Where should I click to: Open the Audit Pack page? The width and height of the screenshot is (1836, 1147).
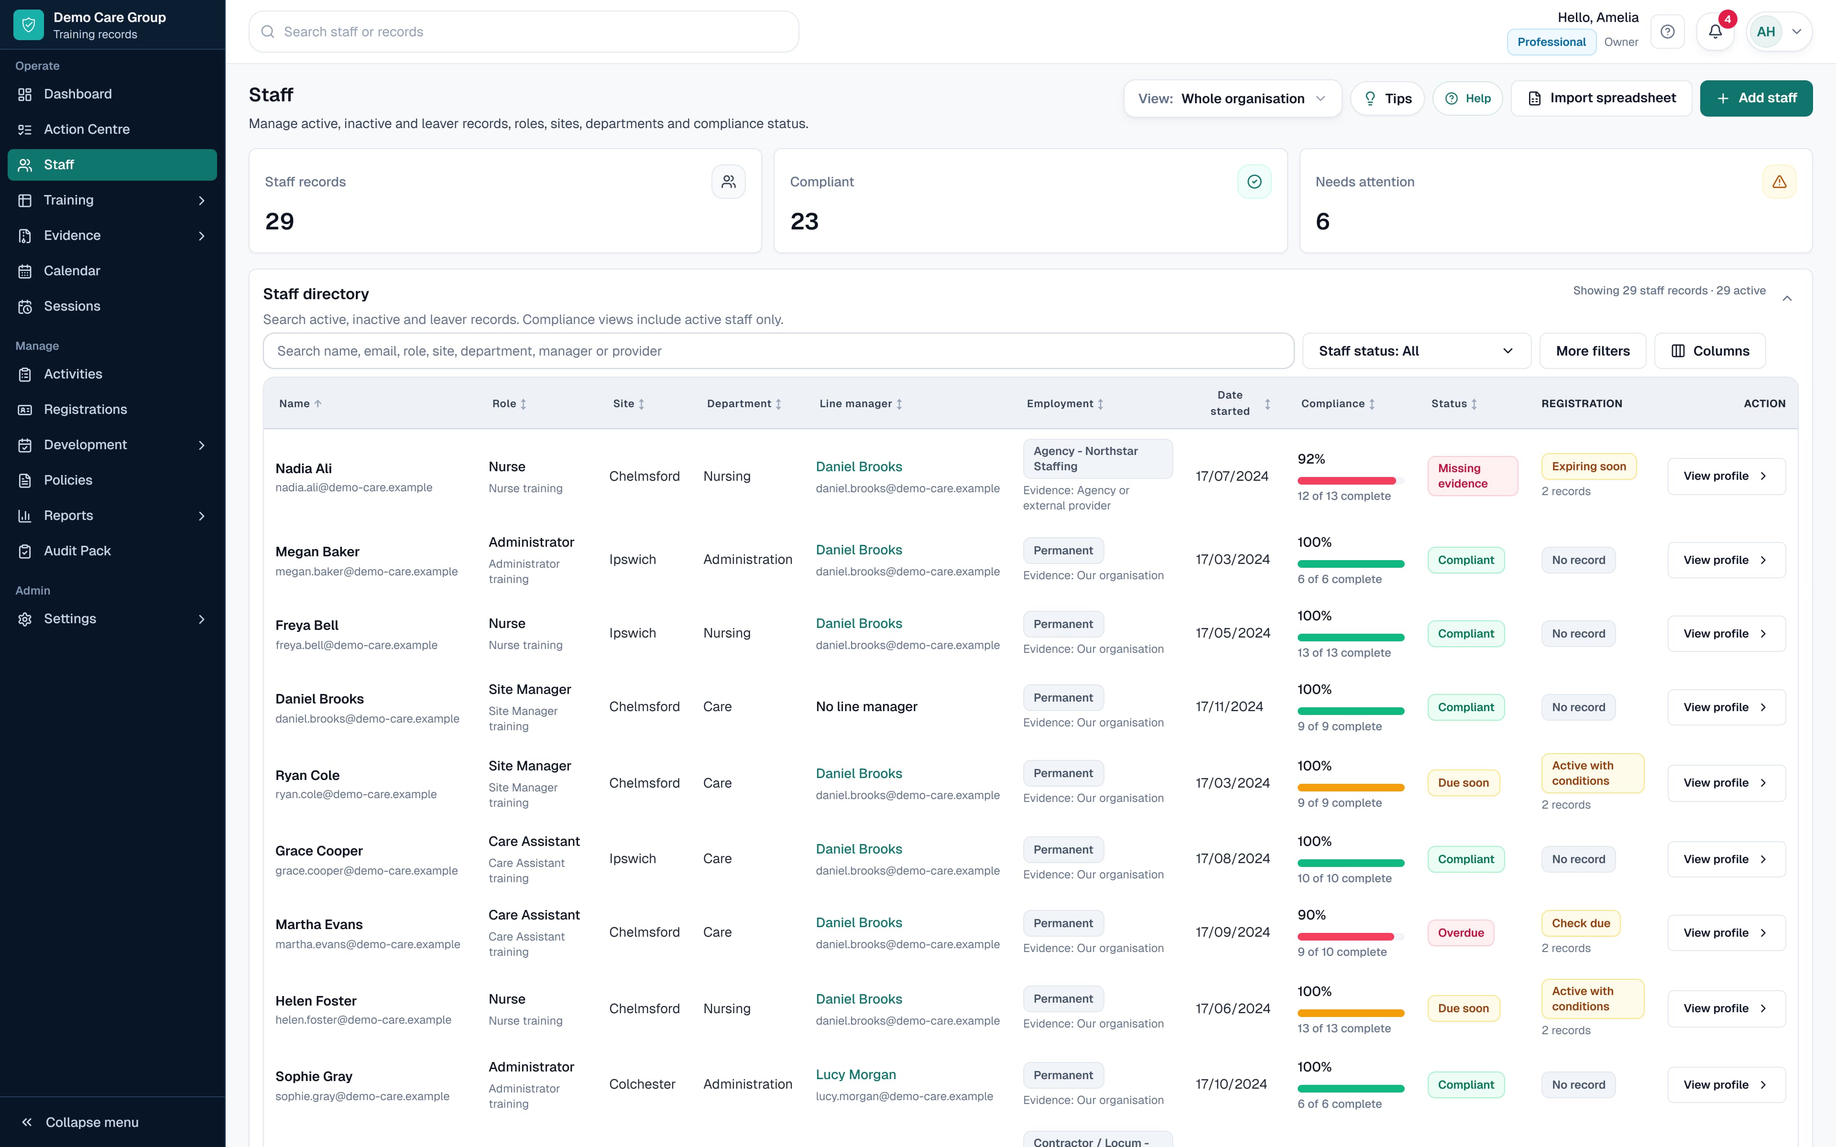coord(112,551)
